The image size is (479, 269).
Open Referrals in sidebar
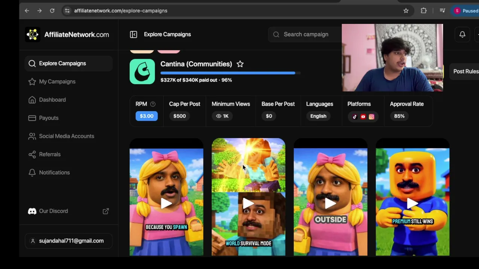click(69, 154)
